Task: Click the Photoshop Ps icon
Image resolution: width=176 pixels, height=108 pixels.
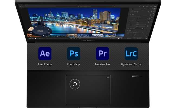Action: tap(74, 53)
